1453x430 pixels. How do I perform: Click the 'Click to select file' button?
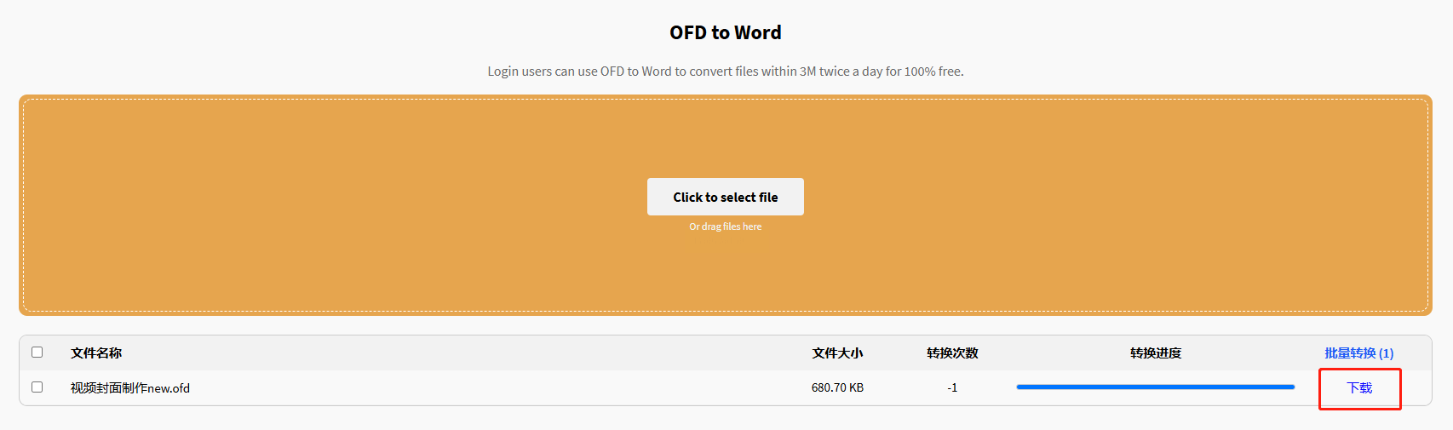coord(725,197)
